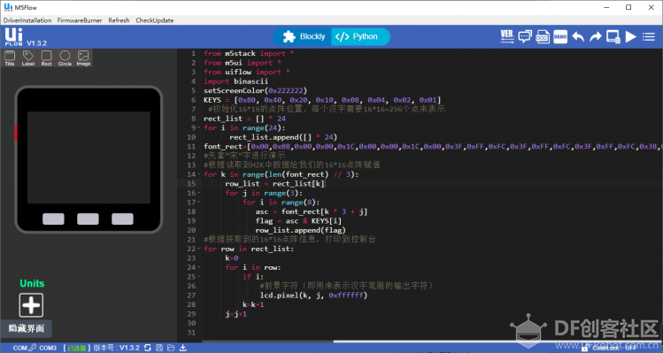Screen dimensions: 663x353
Task: Click the Units heading
Action: pyautogui.click(x=32, y=283)
